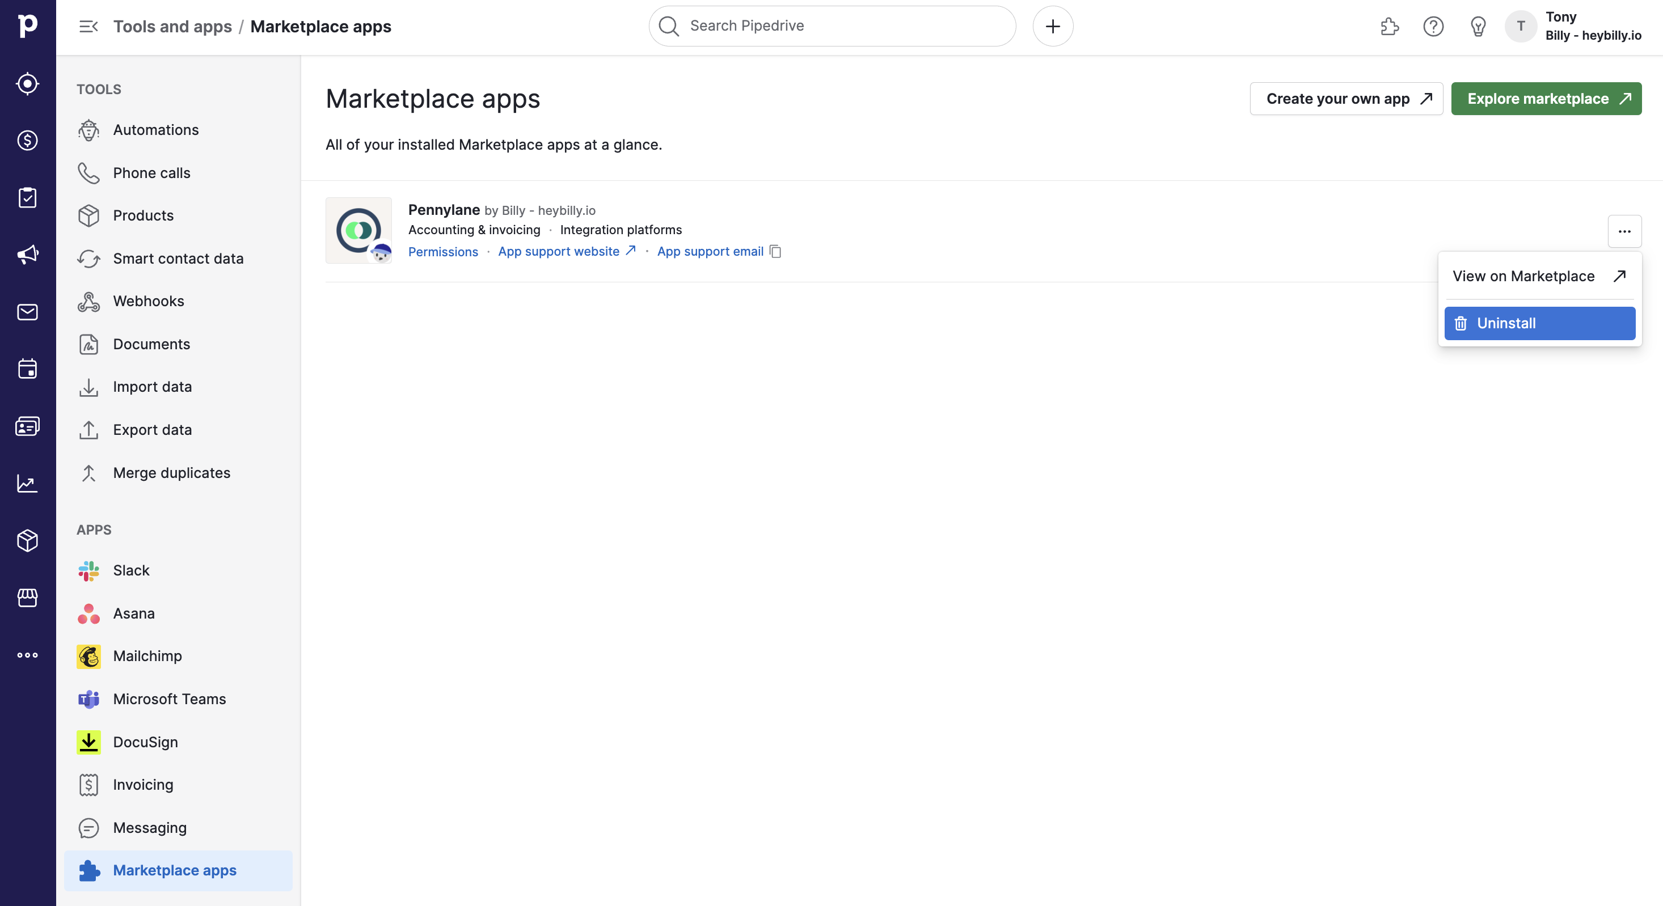Viewport: 1663px width, 906px height.
Task: Open the Permissions link
Action: pos(443,252)
